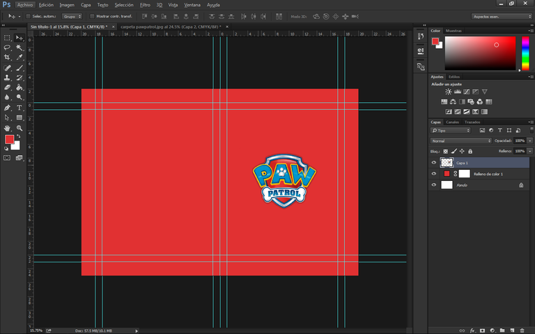Toggle lock transparent pixels
This screenshot has height=334, width=535.
tap(446, 151)
